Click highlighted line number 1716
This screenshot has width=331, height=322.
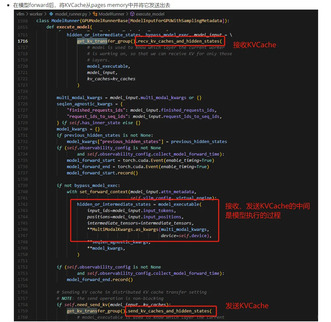(22, 41)
